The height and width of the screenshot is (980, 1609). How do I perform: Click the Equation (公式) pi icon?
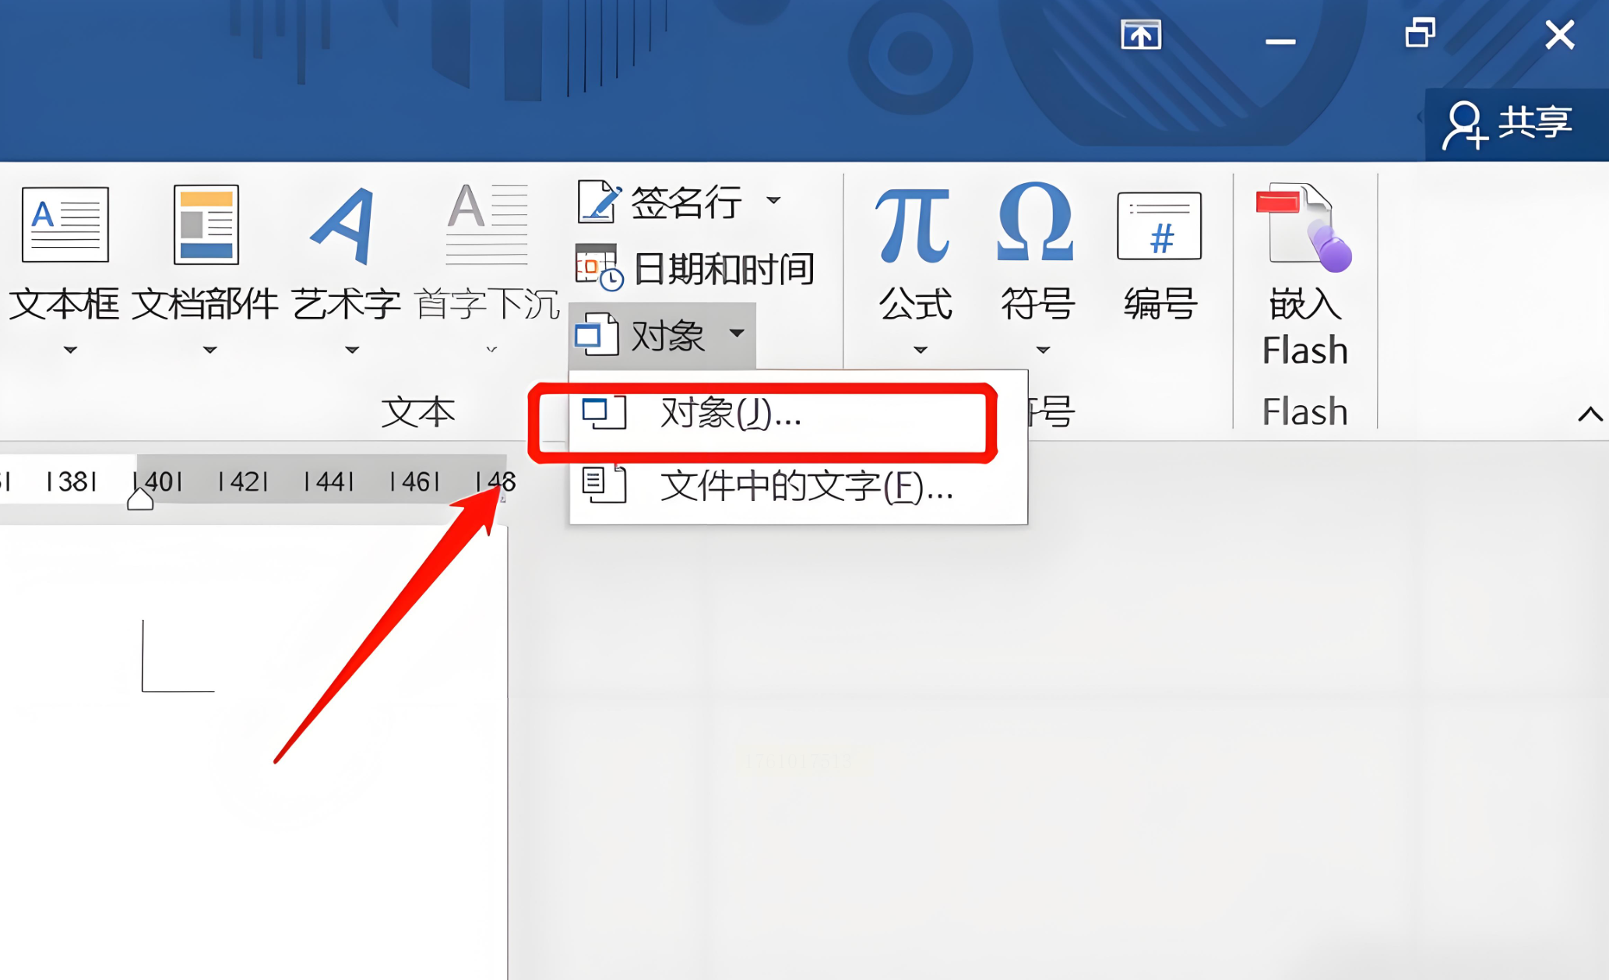click(913, 224)
